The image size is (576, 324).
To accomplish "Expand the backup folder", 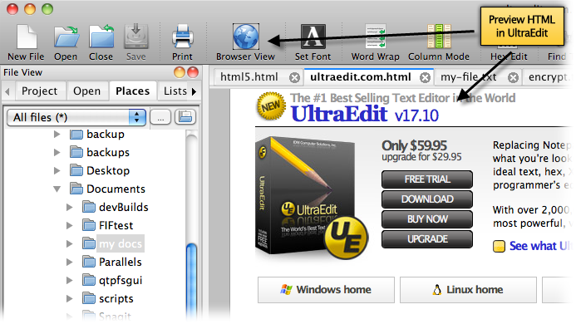I will tap(57, 134).
